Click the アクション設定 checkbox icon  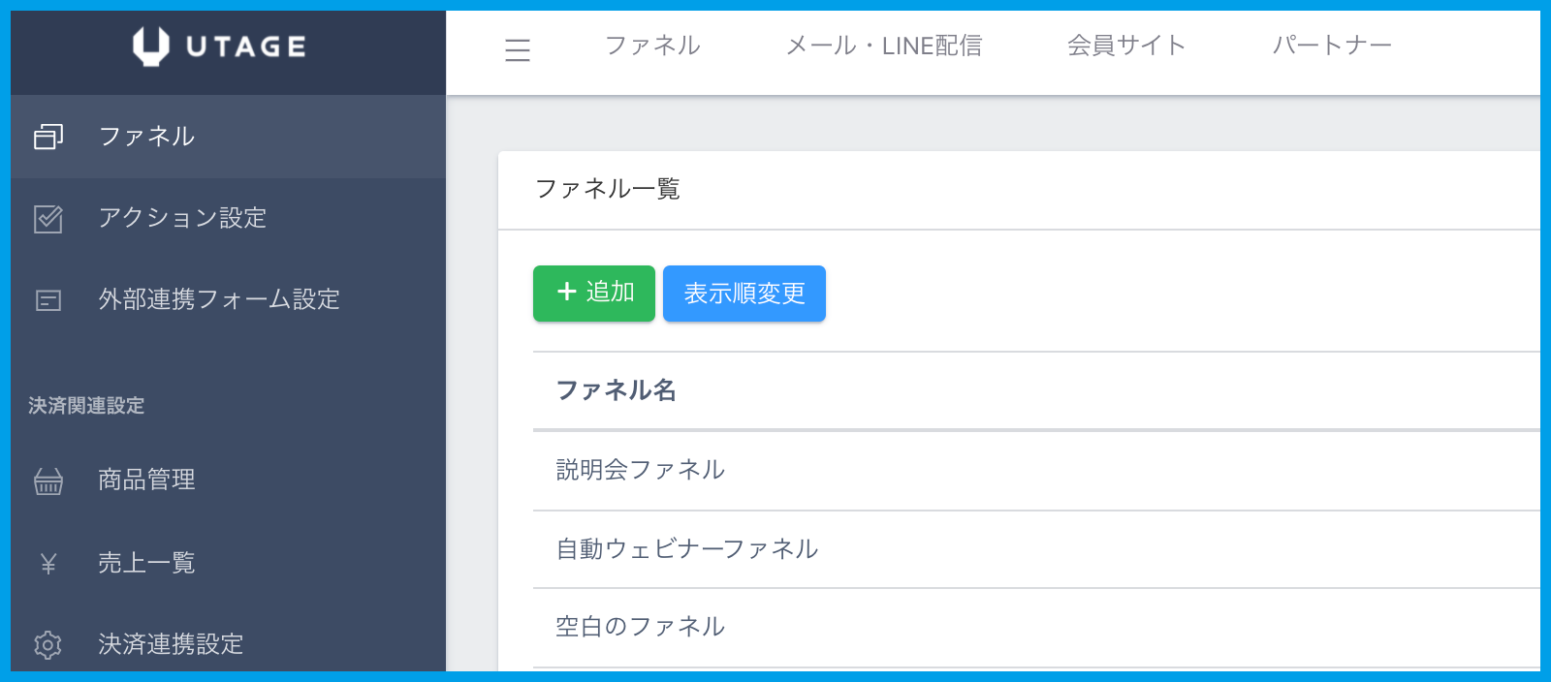point(48,219)
